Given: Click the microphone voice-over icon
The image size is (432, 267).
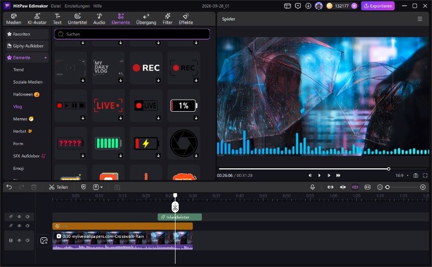Looking at the screenshot, I should (313, 187).
